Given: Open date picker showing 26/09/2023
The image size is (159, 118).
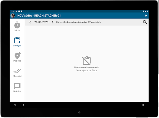Looking at the screenshot, I should click(x=41, y=22).
